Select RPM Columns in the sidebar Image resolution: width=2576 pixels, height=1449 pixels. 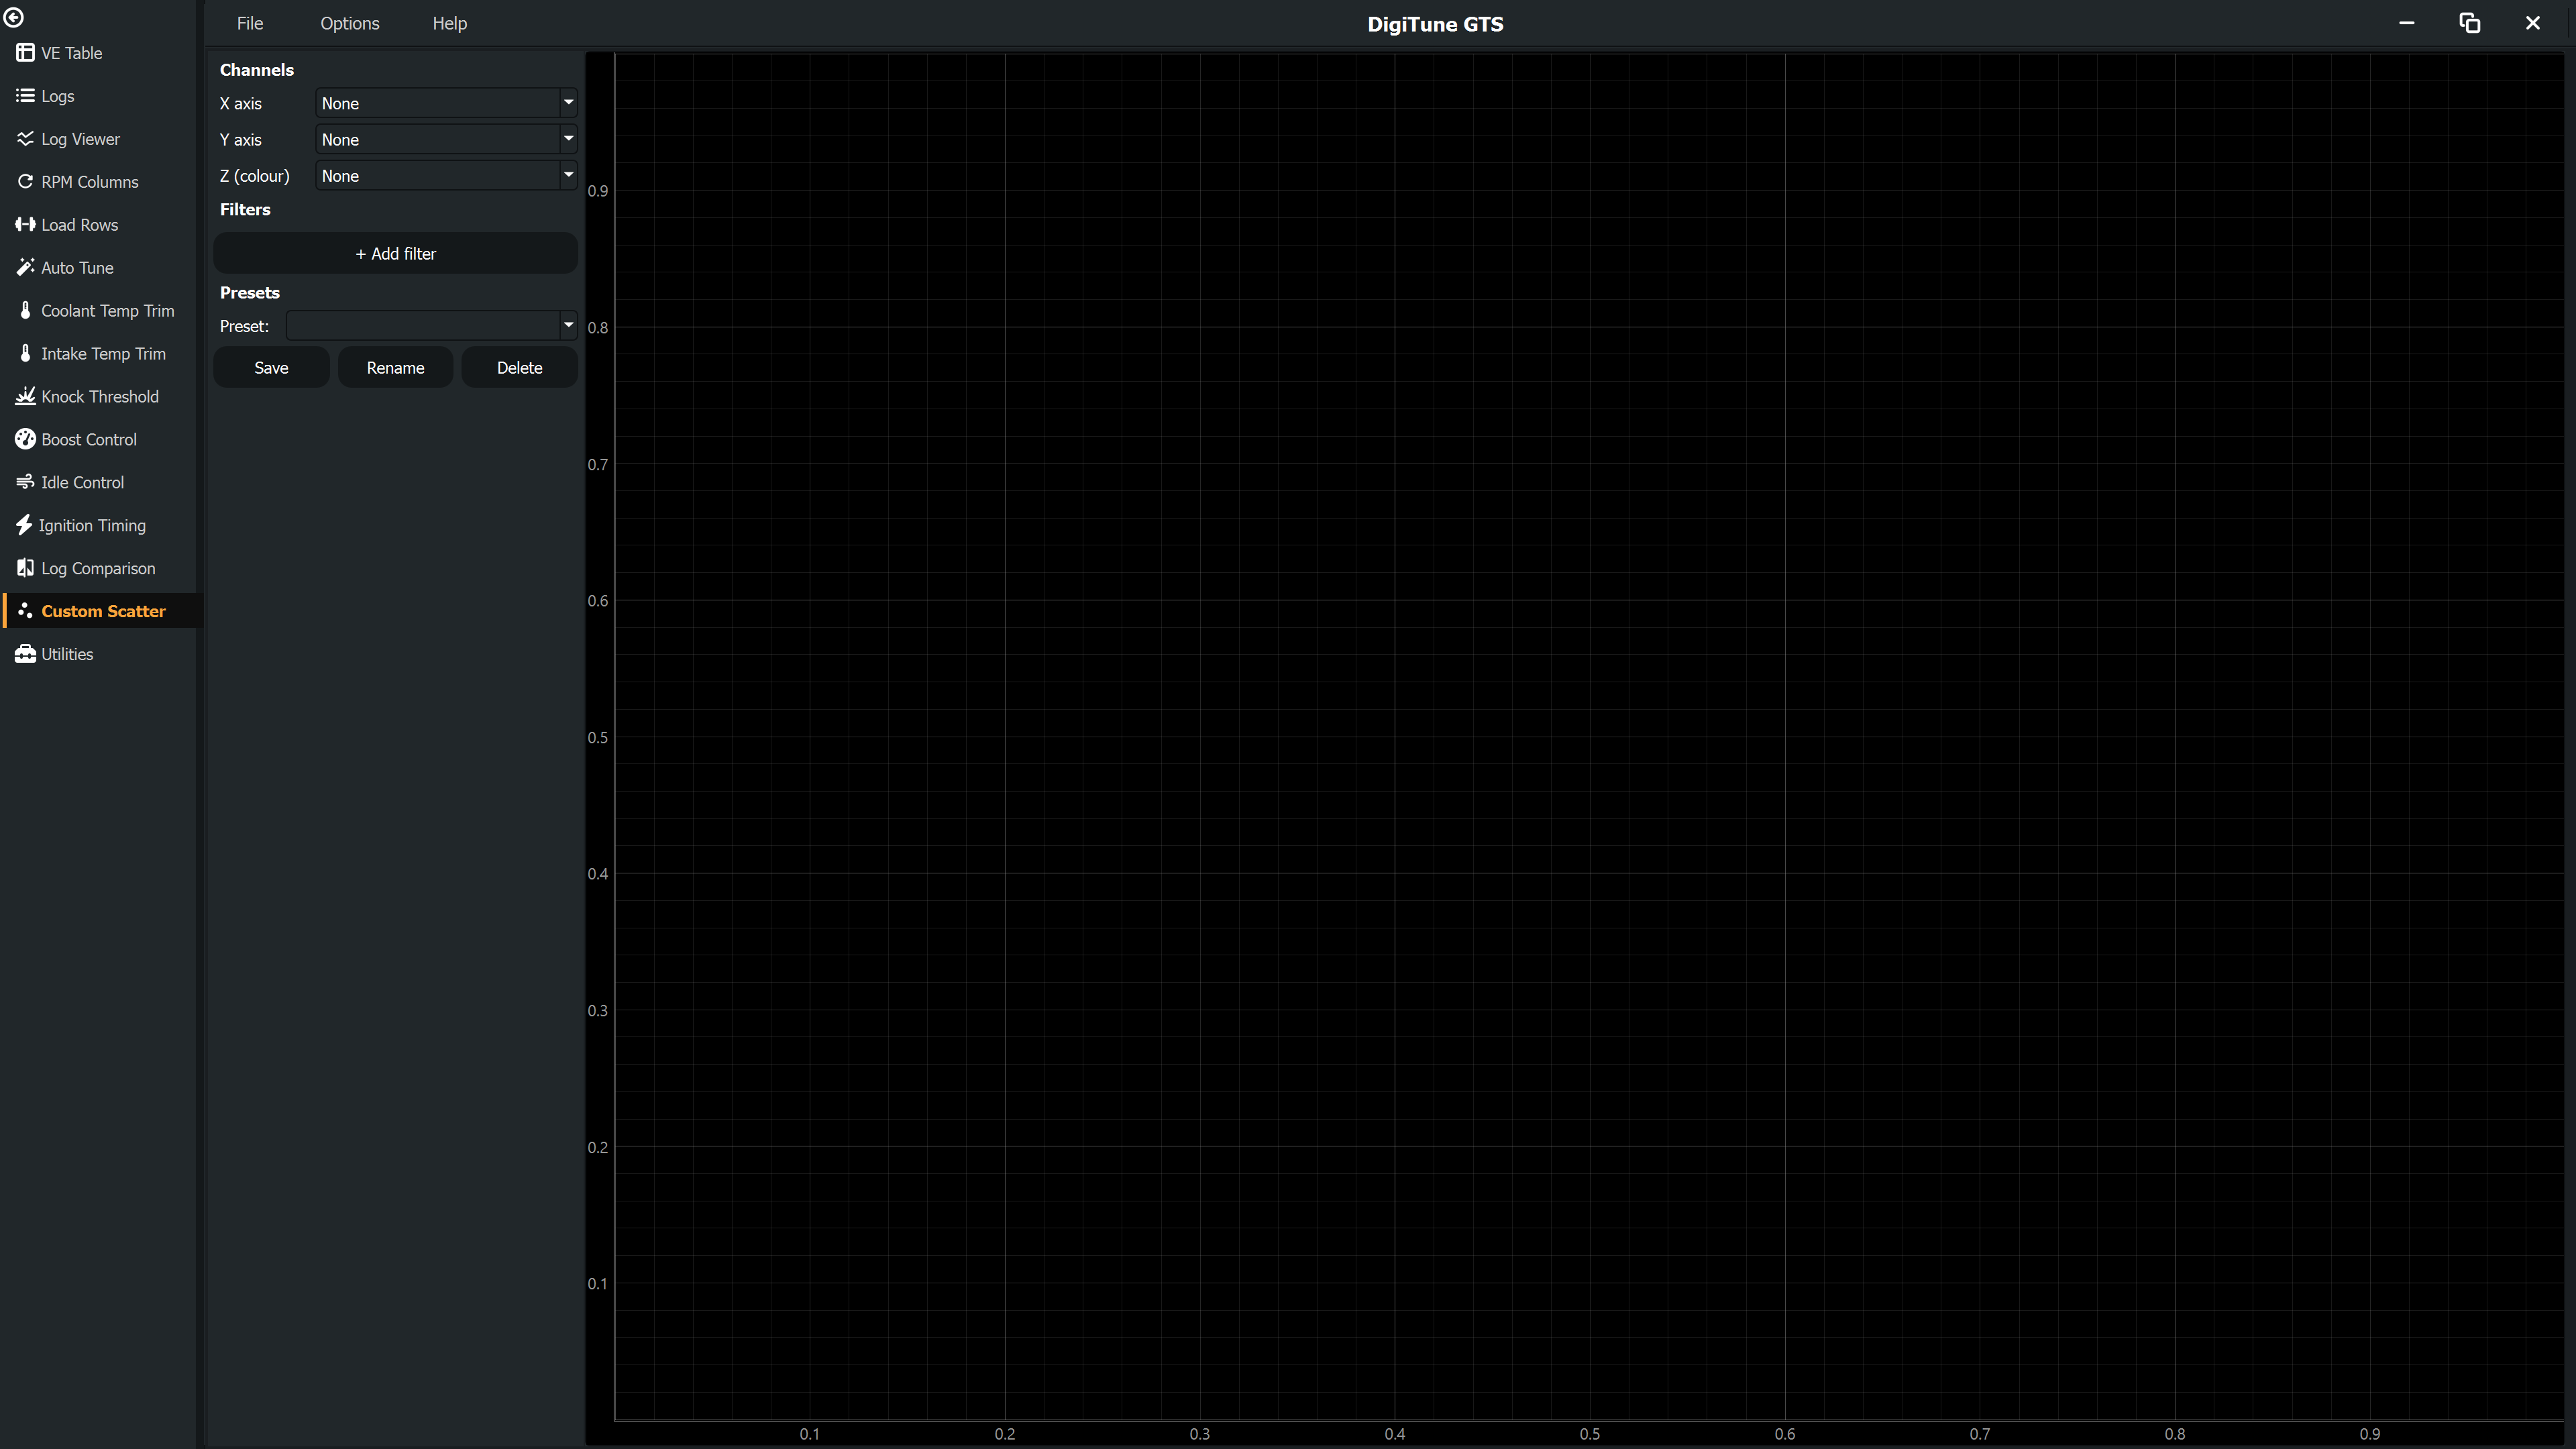click(100, 182)
